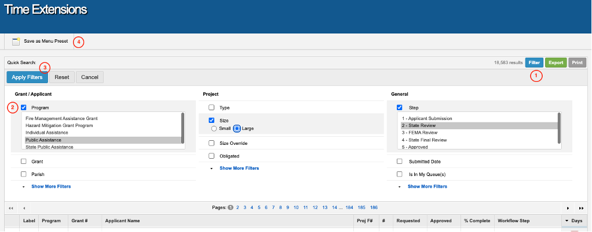
Task: Click the Step list scrollbar
Action: 559,128
